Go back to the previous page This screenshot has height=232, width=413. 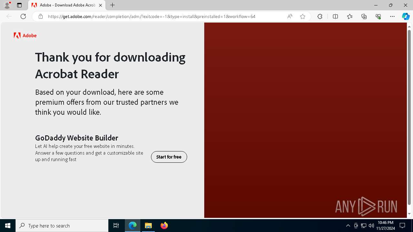9,16
